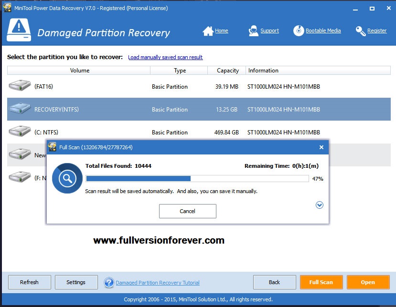Sort by the Type column header
This screenshot has height=307, width=396.
point(179,71)
